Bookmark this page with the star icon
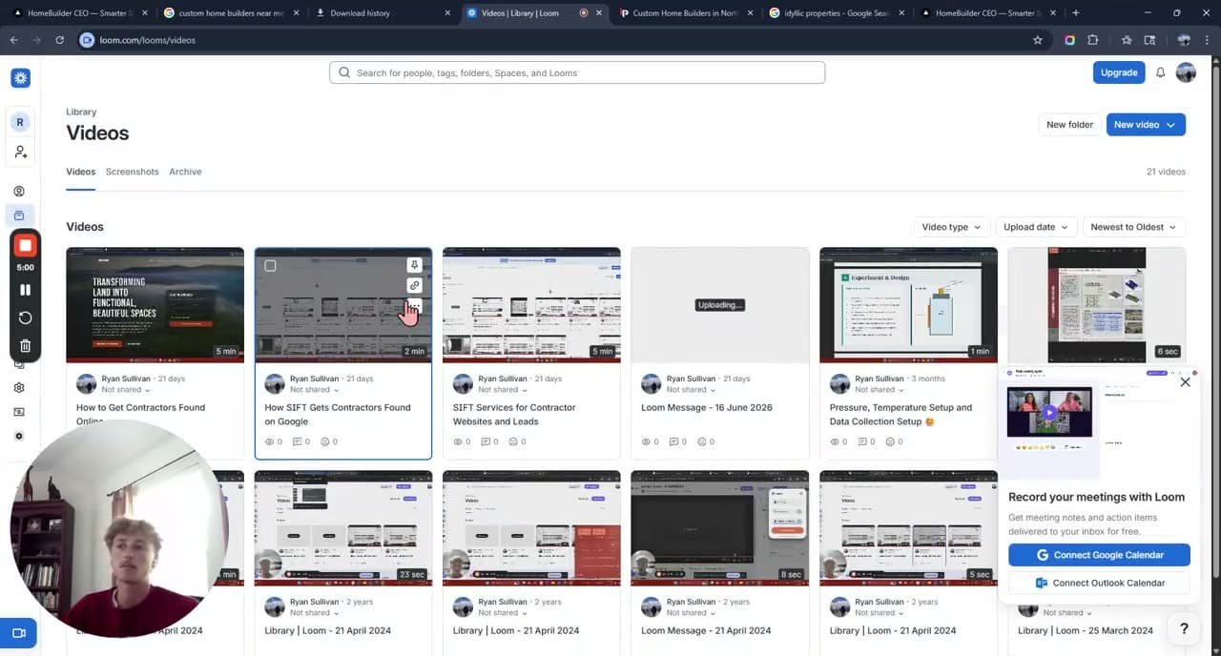This screenshot has height=656, width=1221. [1038, 40]
